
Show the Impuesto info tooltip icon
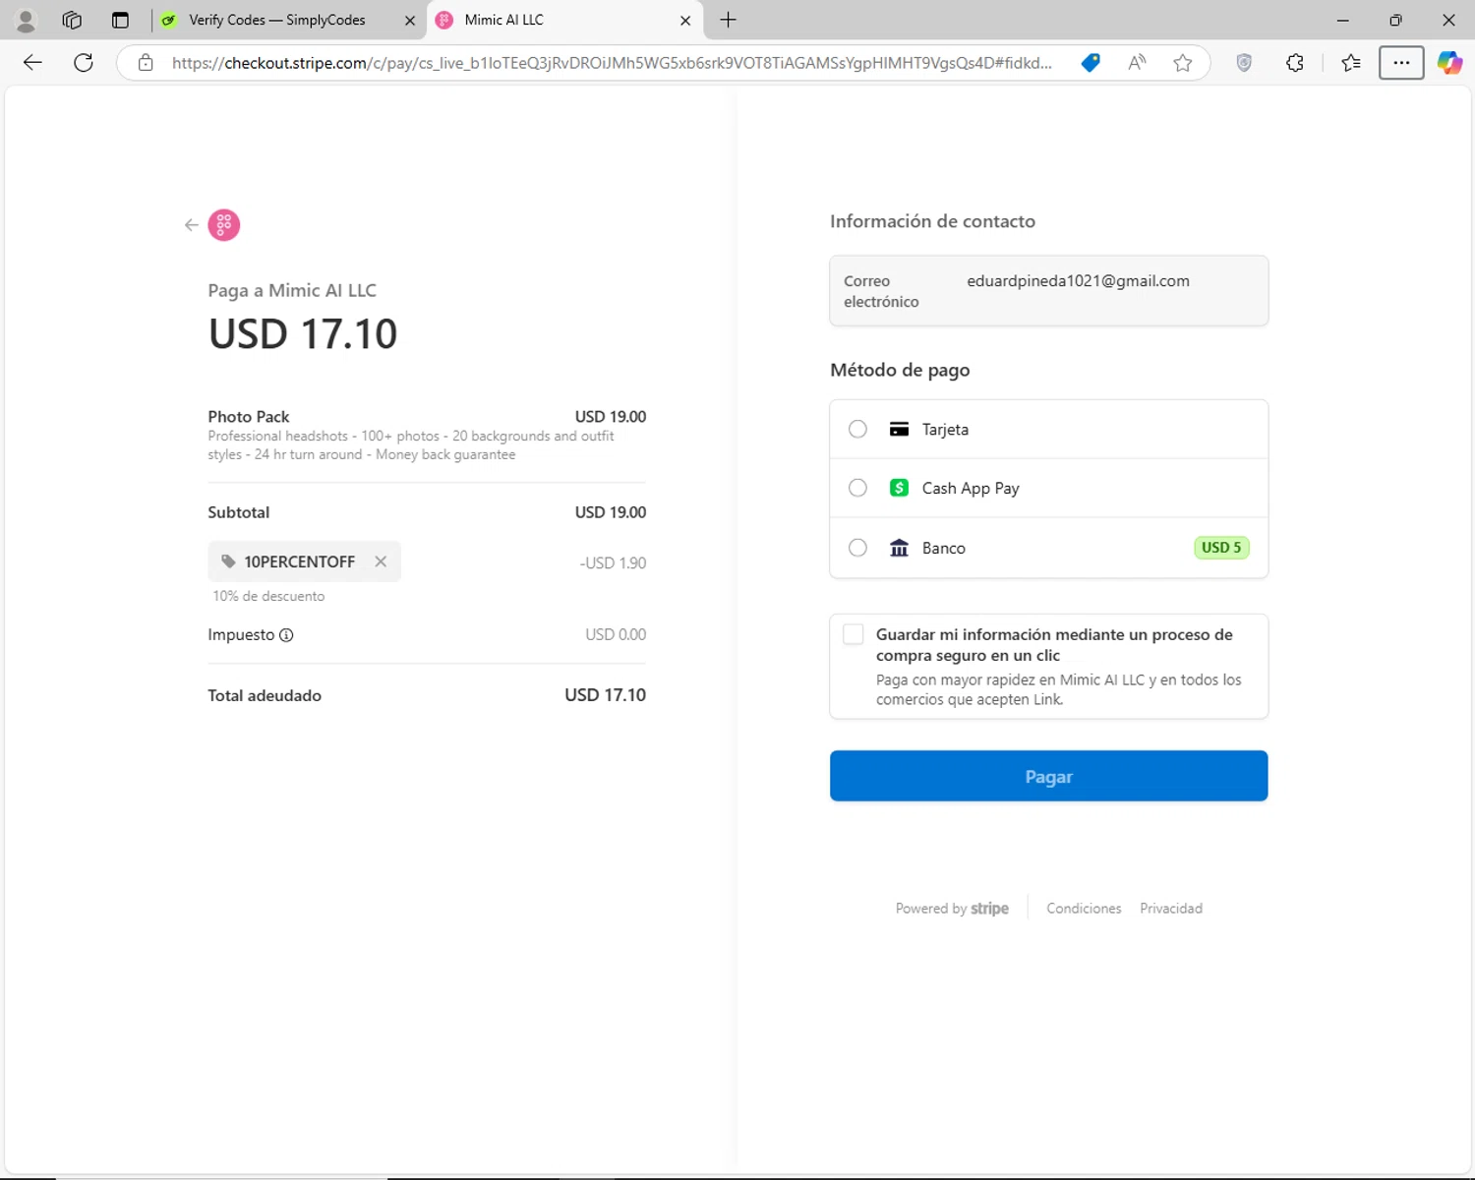point(286,635)
